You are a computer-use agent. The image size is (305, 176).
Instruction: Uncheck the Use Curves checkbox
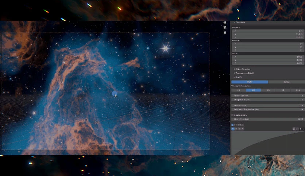coord(232,125)
